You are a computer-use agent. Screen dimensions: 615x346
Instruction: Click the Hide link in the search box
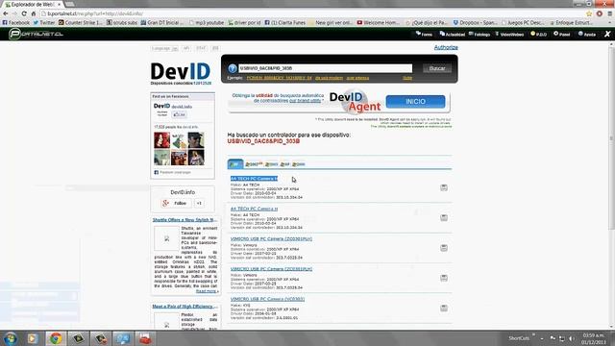(407, 78)
